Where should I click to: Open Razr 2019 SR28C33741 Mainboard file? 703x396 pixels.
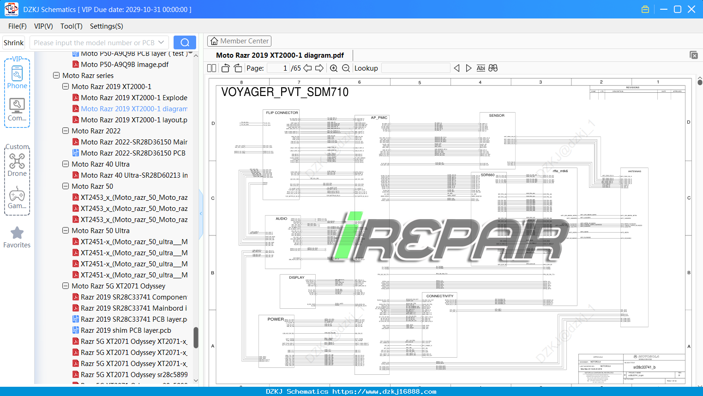pyautogui.click(x=130, y=308)
